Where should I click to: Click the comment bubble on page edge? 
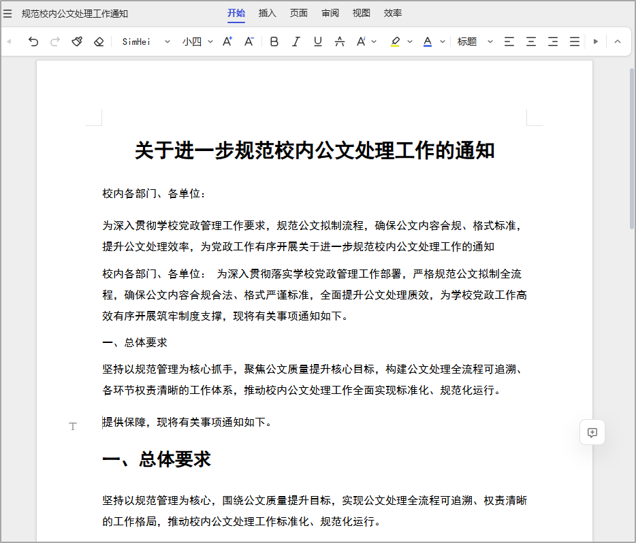pyautogui.click(x=592, y=431)
